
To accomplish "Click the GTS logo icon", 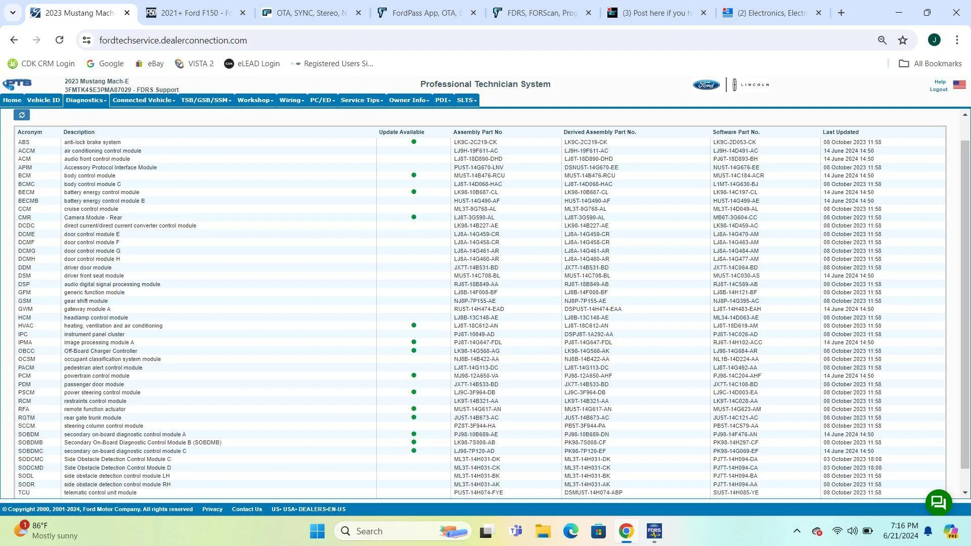I will 17,84.
